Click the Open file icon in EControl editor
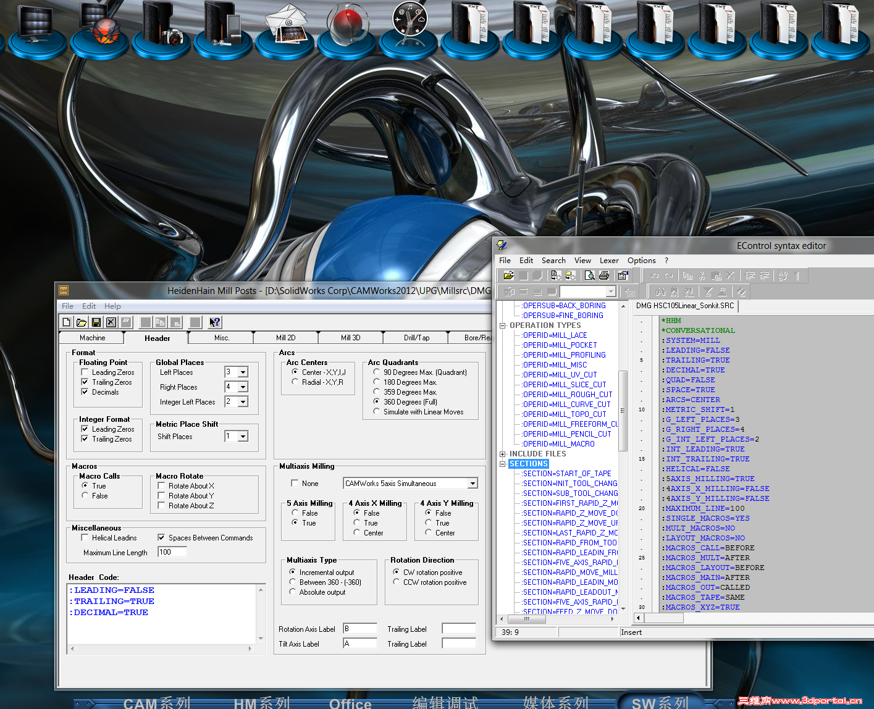This screenshot has height=709, width=874. (x=508, y=275)
